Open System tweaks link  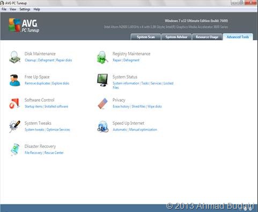(34, 130)
